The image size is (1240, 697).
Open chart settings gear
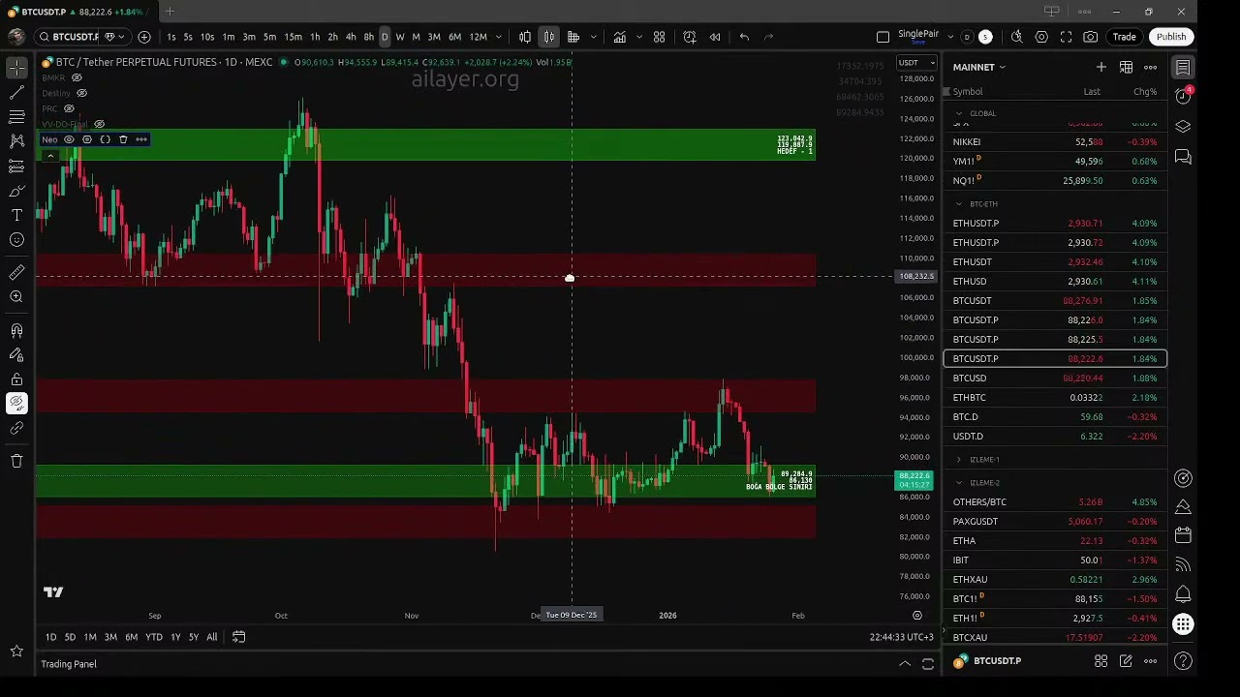click(1041, 37)
